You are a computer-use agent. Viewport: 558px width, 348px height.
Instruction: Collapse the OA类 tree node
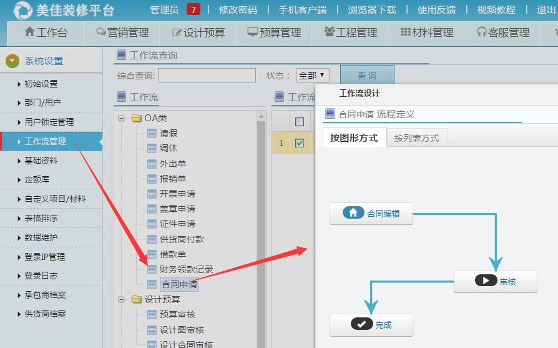122,118
